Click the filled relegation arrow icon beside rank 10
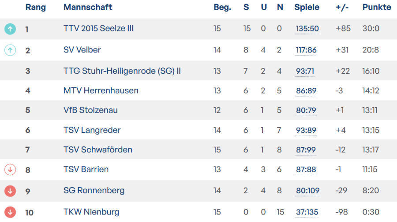The width and height of the screenshot is (397, 222). pos(10,212)
